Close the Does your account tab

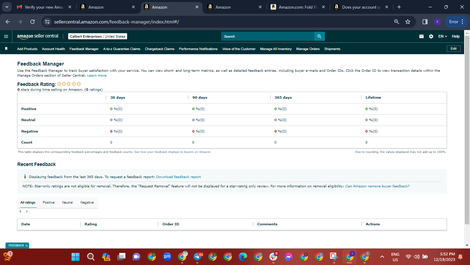386,7
